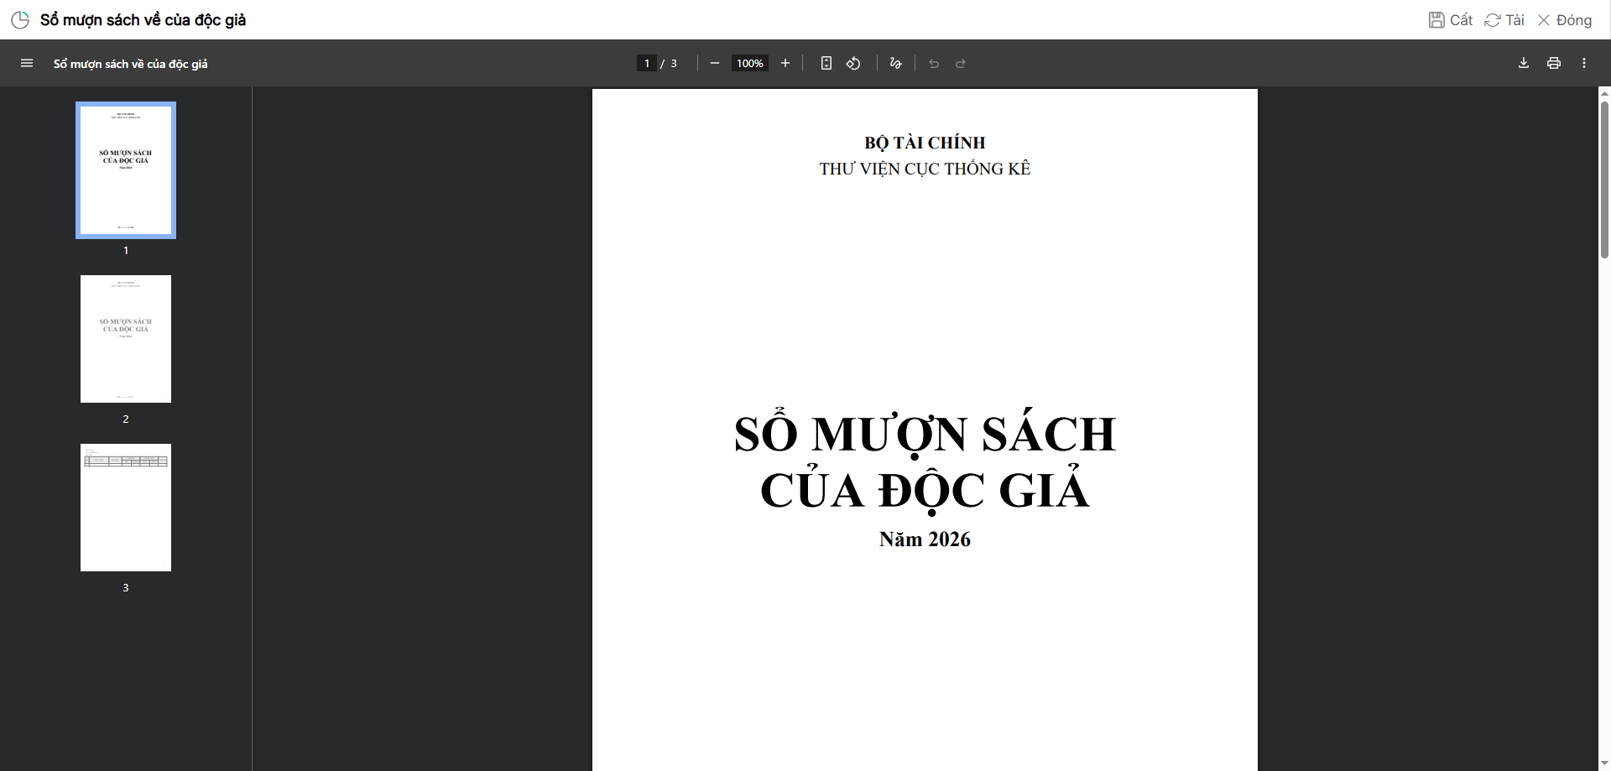Click the zoom out minus icon
The image size is (1611, 771).
(x=715, y=64)
